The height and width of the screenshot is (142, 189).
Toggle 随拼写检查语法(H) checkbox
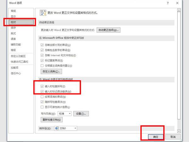click(x=42, y=102)
